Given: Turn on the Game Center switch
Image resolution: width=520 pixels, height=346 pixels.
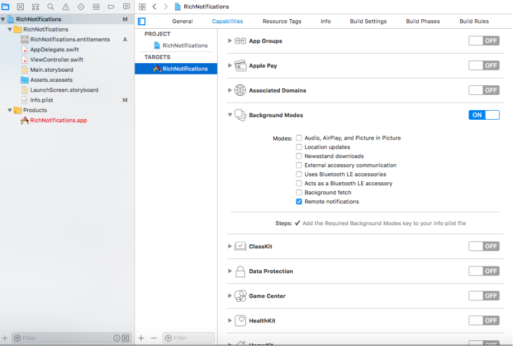Looking at the screenshot, I should (x=484, y=296).
